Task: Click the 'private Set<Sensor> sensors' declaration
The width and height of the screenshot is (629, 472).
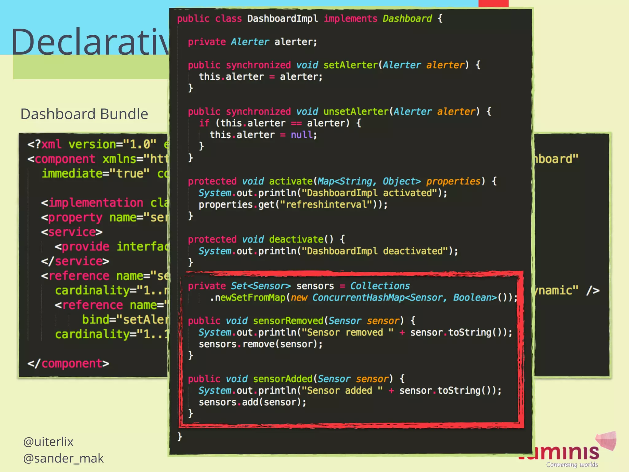Action: tap(299, 286)
